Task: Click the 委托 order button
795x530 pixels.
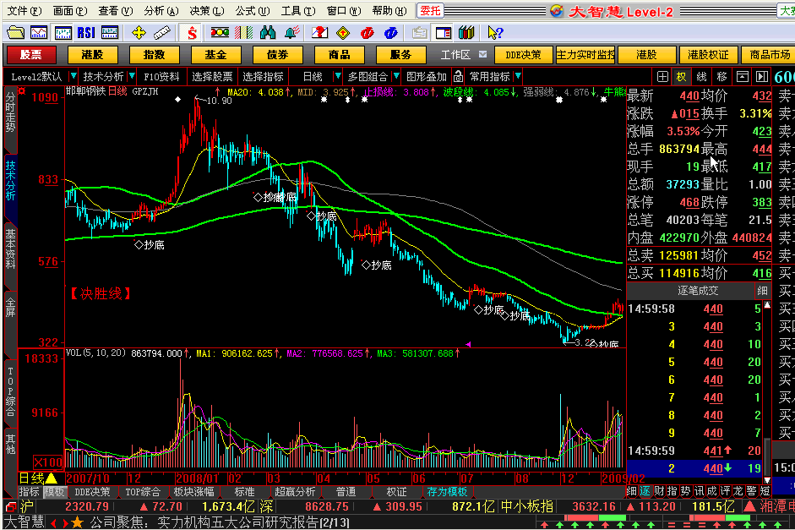Action: tap(430, 11)
